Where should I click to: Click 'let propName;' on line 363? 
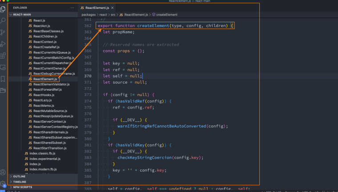119,32
